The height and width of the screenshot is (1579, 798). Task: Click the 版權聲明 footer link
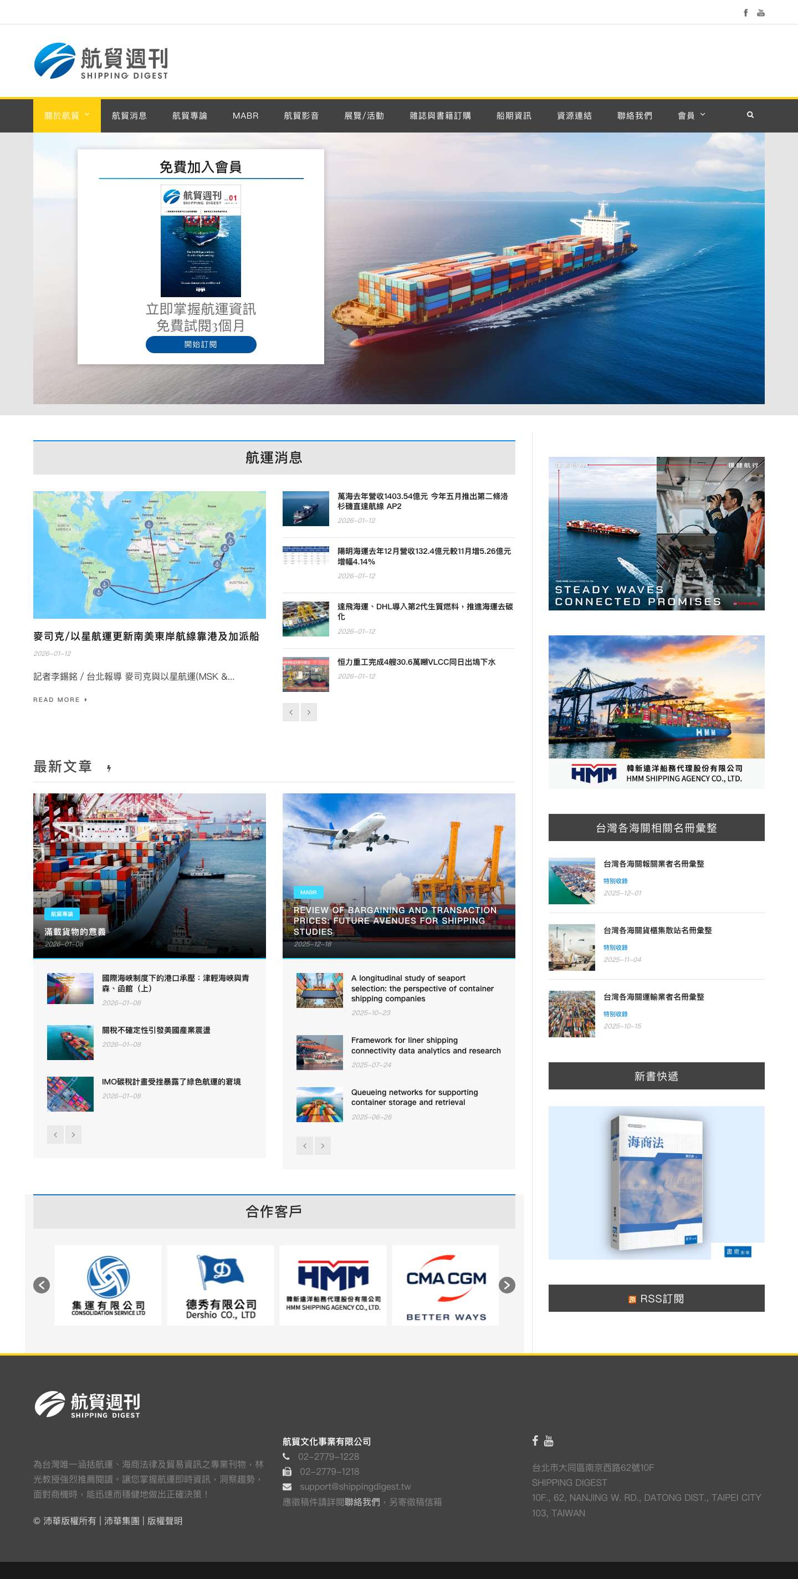pos(165,1521)
